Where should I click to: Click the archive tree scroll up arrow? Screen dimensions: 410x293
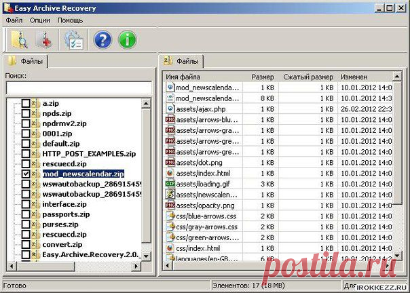pos(146,104)
